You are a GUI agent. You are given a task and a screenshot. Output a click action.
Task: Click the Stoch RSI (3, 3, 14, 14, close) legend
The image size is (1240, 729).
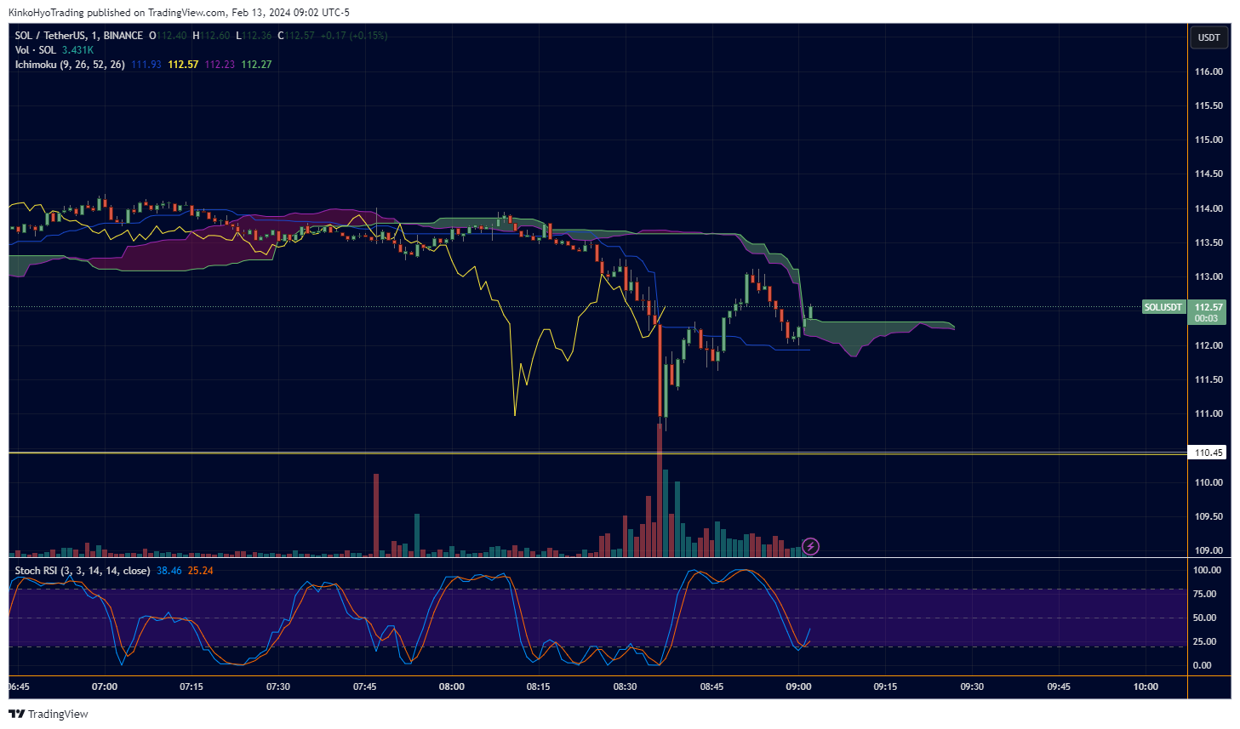coord(83,571)
